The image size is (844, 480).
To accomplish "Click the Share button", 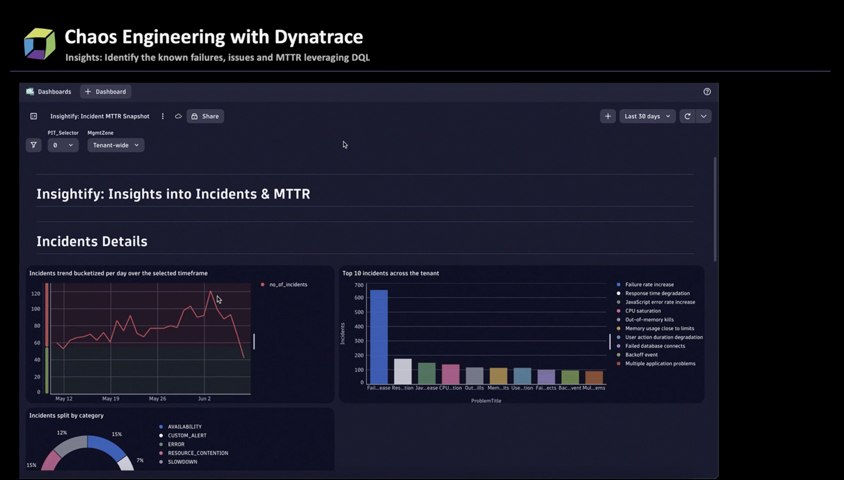I will click(x=205, y=116).
